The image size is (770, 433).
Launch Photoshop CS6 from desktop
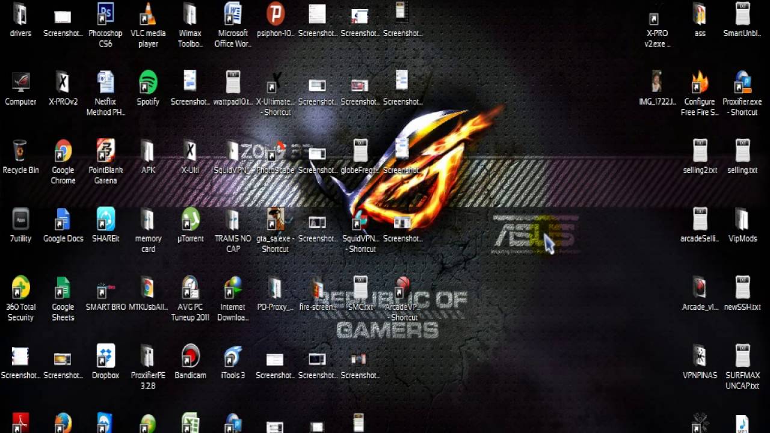pos(105,14)
